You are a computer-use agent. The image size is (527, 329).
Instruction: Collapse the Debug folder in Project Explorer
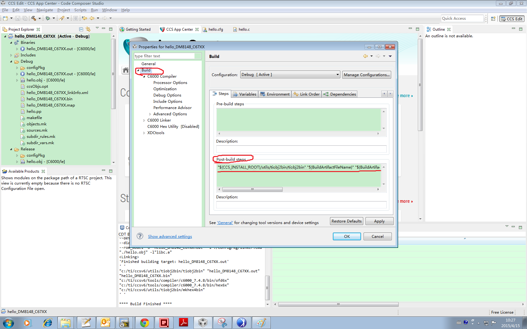coord(11,61)
